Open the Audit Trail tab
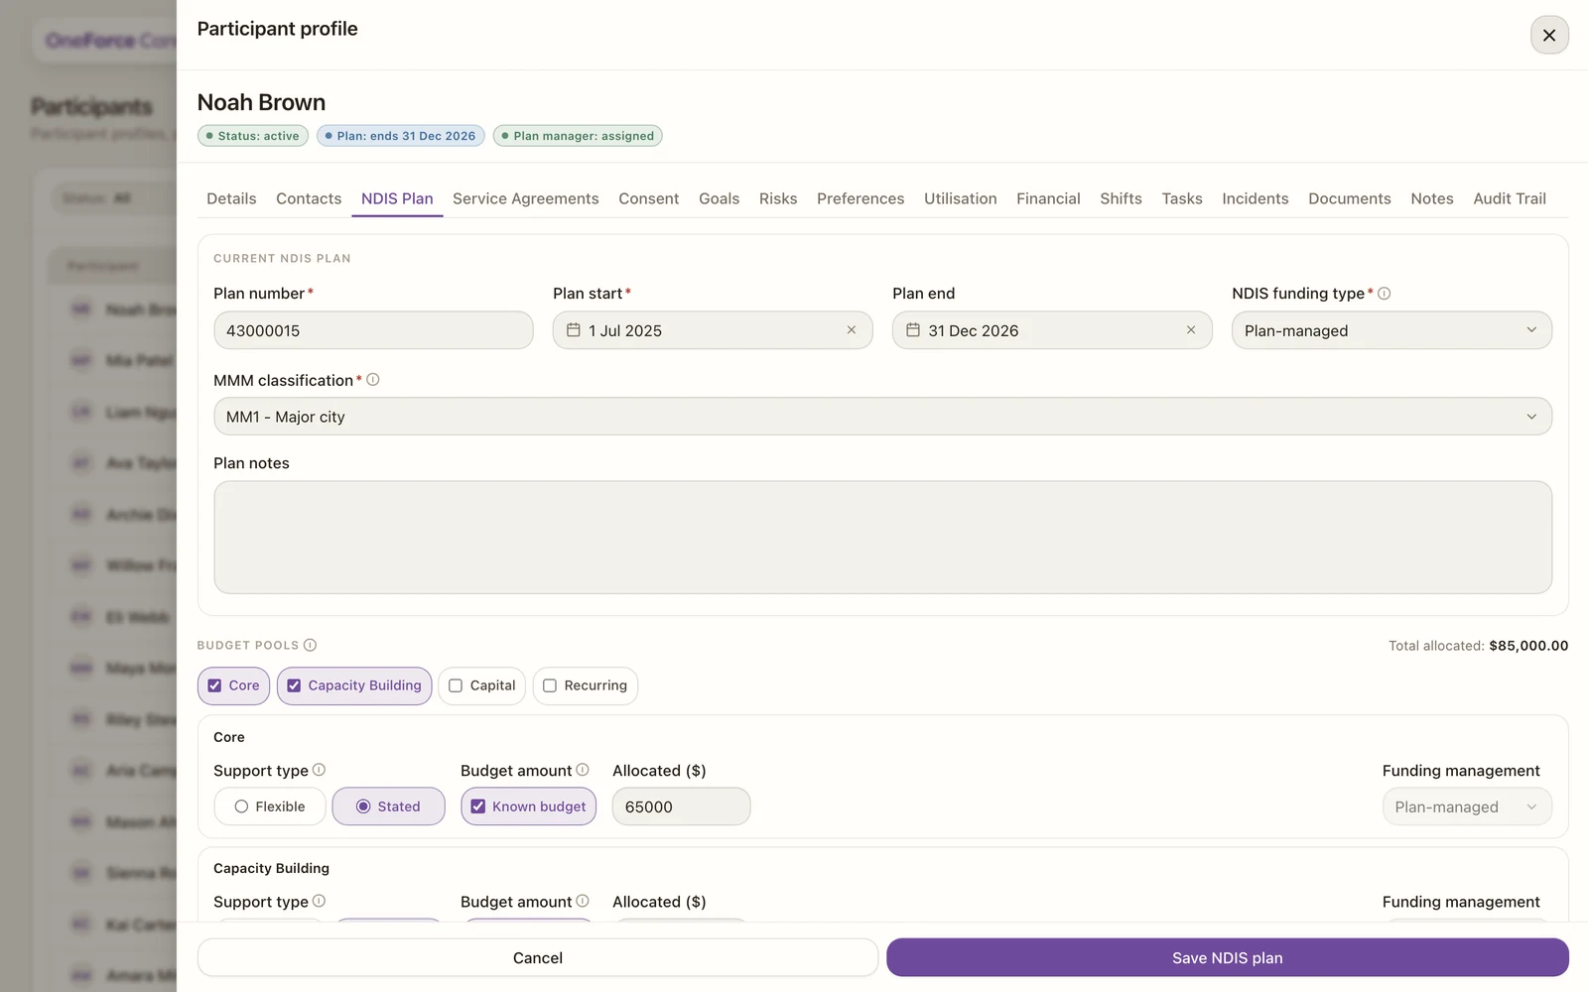 point(1510,198)
